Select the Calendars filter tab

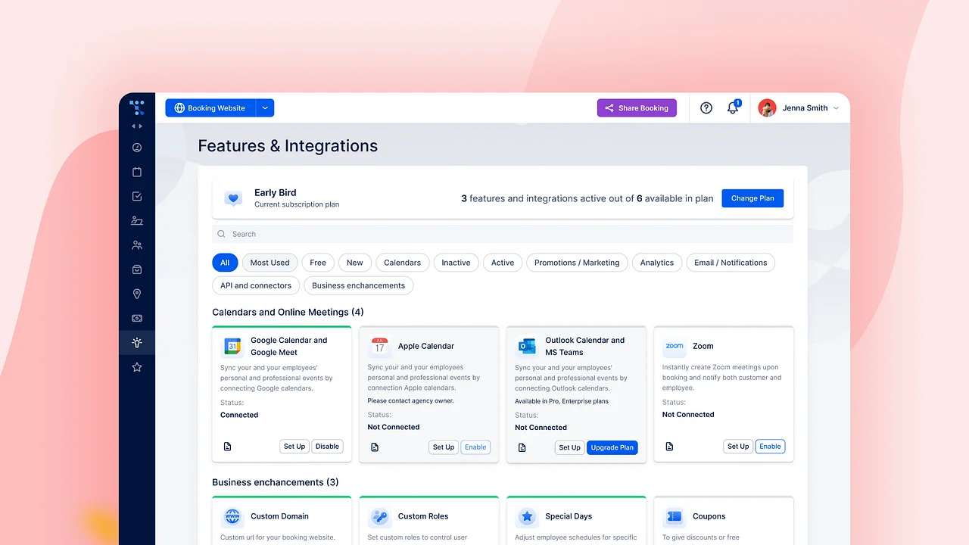tap(402, 262)
